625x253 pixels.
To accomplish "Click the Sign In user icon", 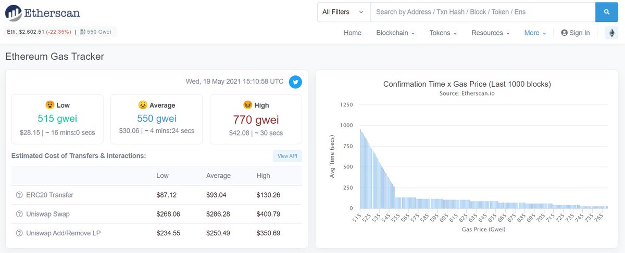I will (564, 33).
